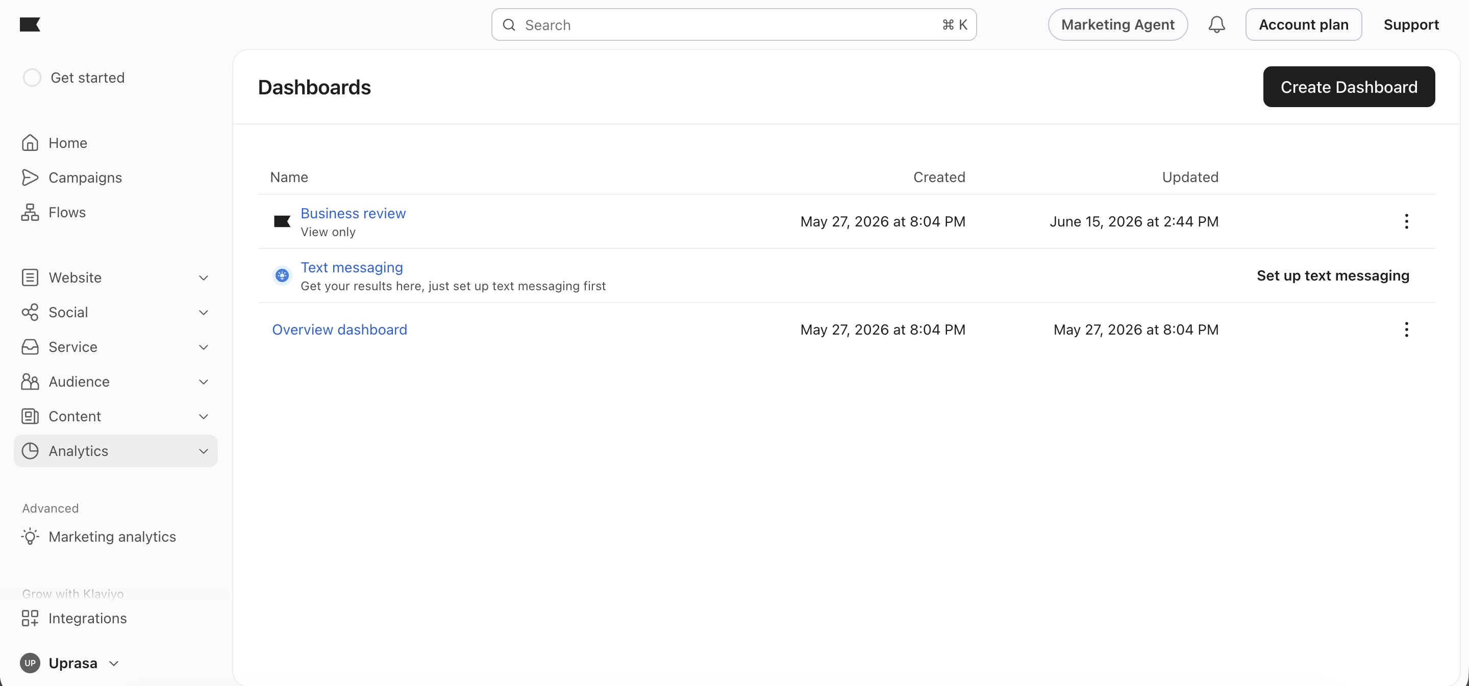Click the Get started progress circle
The image size is (1469, 686).
(x=32, y=78)
